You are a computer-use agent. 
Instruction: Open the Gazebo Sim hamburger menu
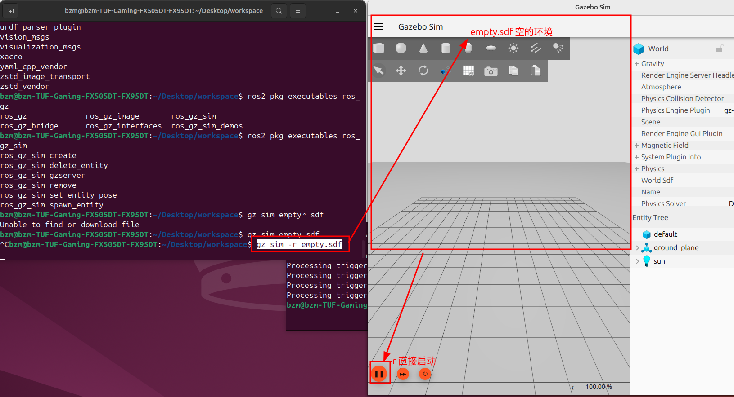tap(378, 26)
